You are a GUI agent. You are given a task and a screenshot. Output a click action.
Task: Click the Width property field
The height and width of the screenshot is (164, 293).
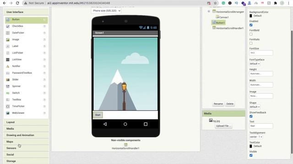point(261,85)
